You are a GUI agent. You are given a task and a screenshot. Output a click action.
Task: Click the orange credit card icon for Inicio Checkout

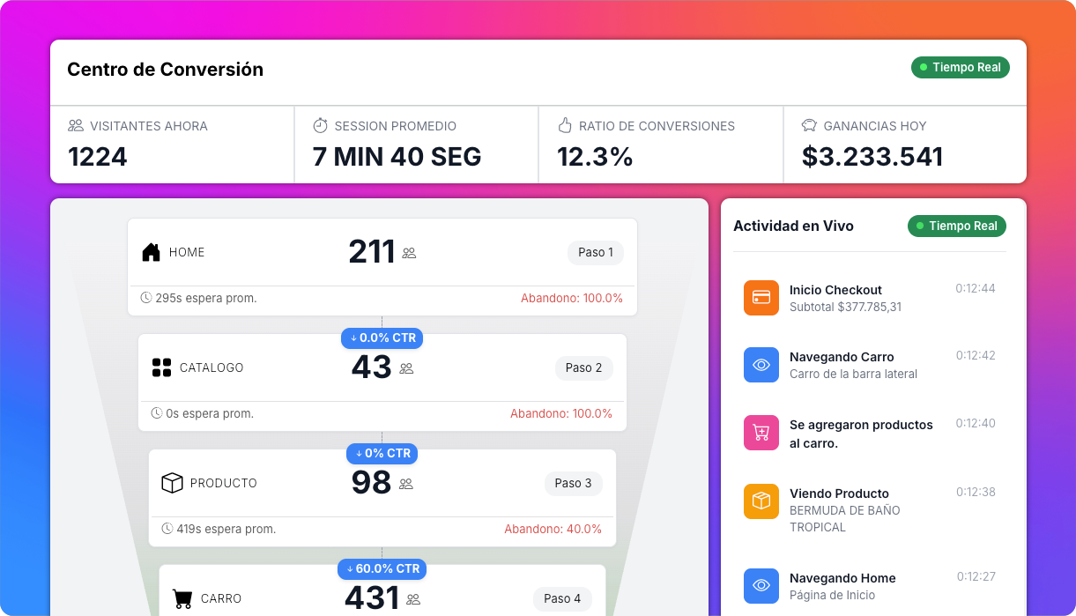[761, 298]
